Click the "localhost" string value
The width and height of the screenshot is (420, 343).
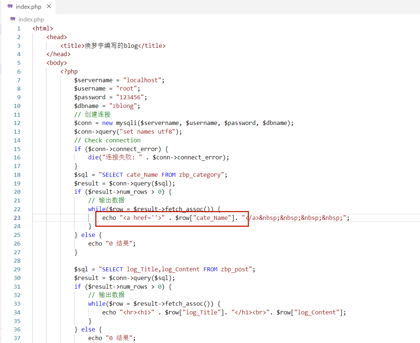[x=142, y=80]
